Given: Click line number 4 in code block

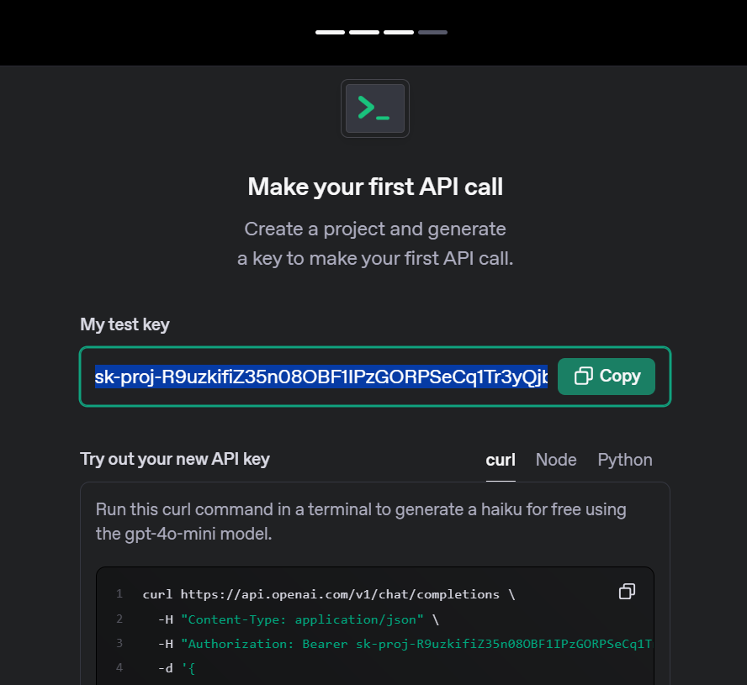Looking at the screenshot, I should (x=119, y=668).
